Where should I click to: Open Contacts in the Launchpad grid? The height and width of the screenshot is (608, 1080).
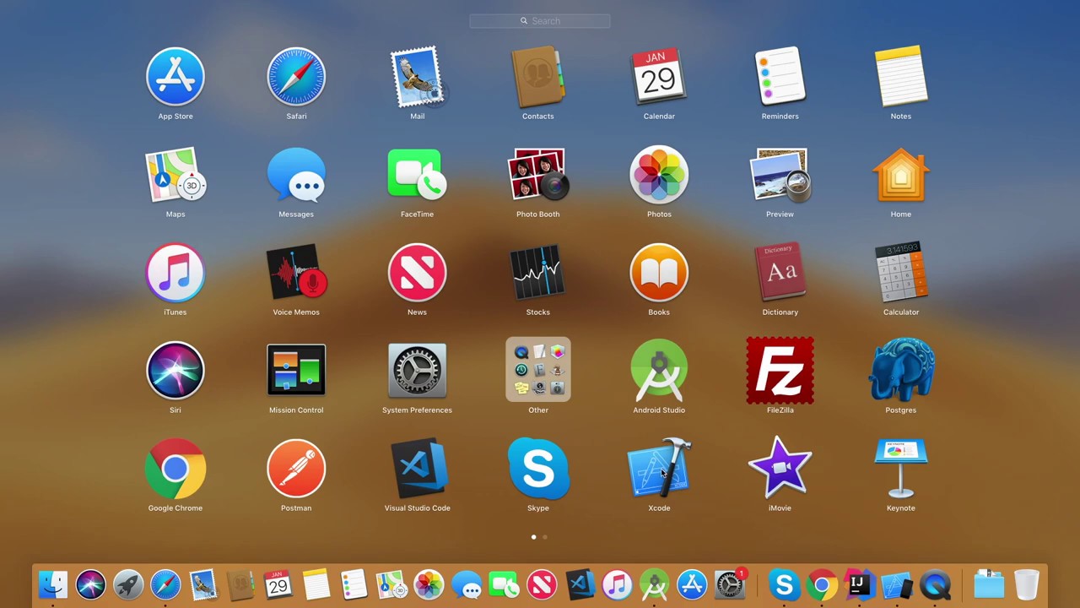click(537, 78)
